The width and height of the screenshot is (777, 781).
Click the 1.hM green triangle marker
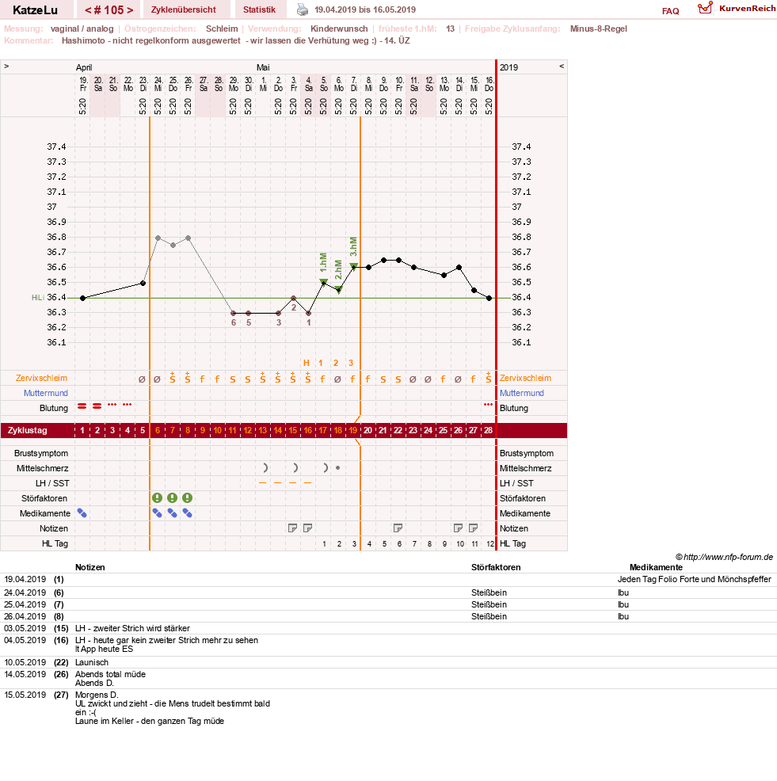point(323,283)
